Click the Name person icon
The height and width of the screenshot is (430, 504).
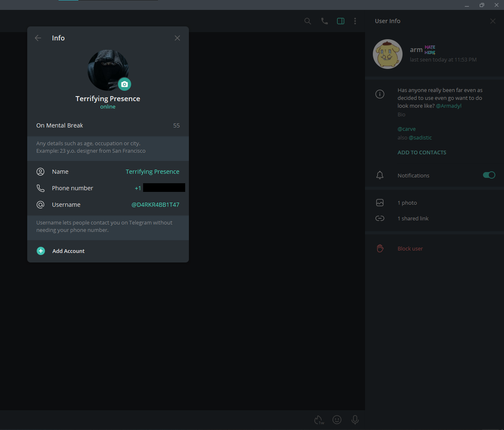pyautogui.click(x=40, y=172)
